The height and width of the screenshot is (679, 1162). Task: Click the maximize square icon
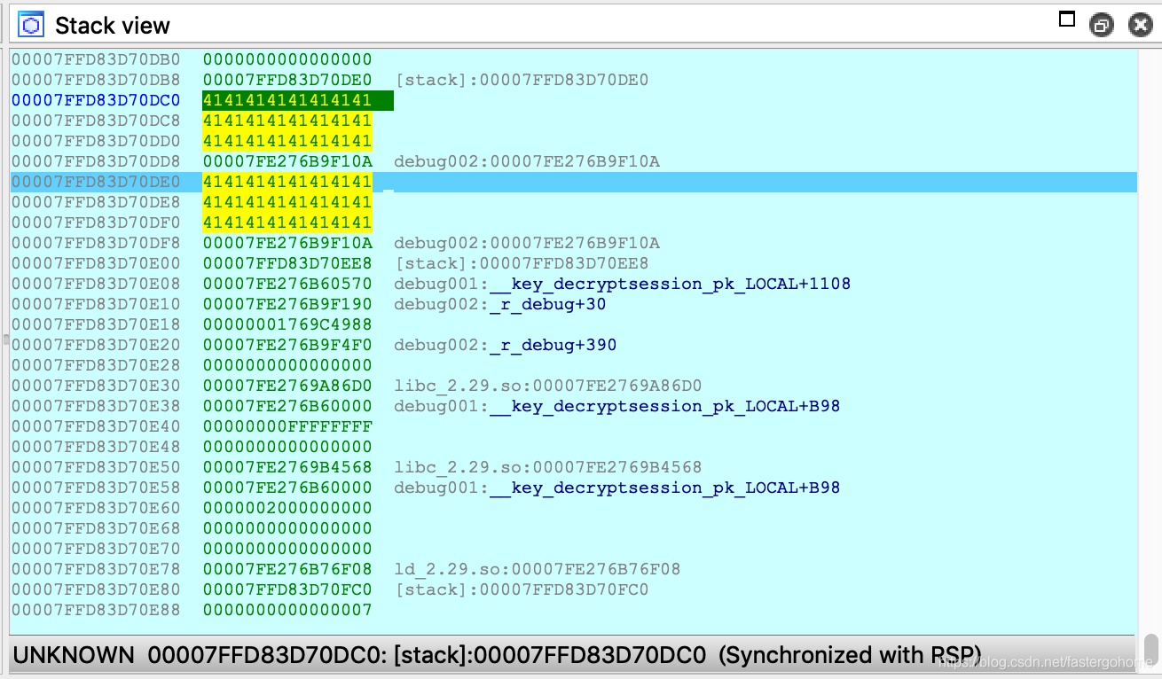click(x=1067, y=19)
